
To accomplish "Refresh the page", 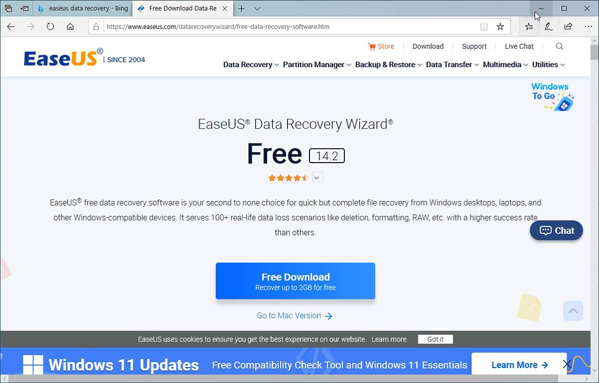I will click(50, 26).
